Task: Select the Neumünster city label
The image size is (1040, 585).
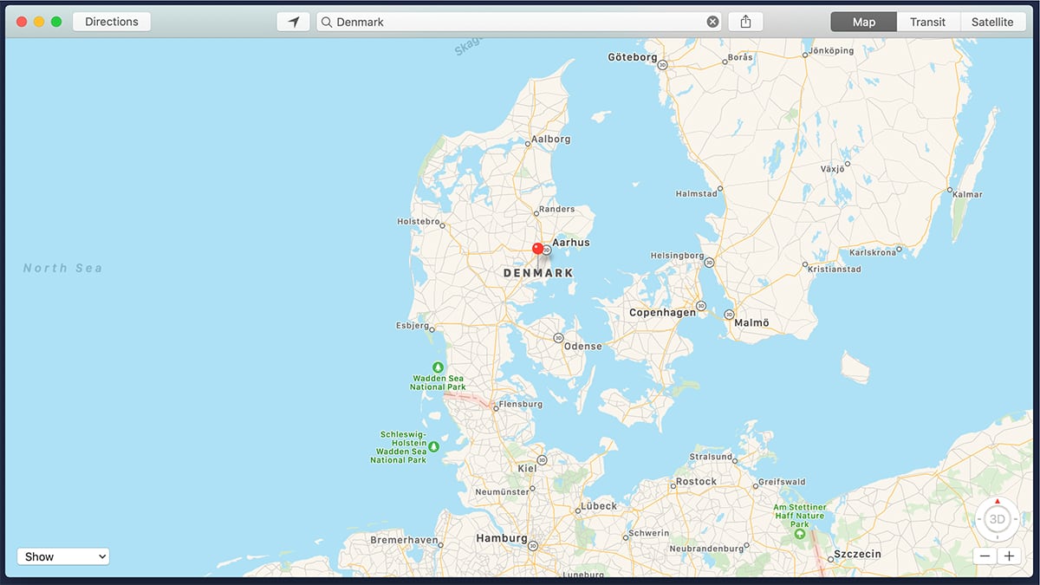Action: 502,492
